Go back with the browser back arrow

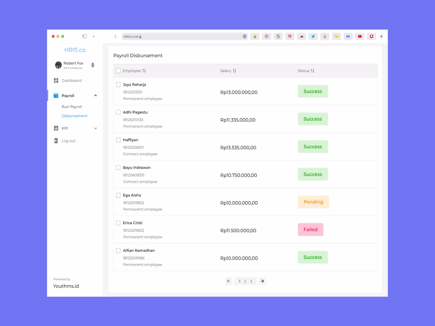115,36
